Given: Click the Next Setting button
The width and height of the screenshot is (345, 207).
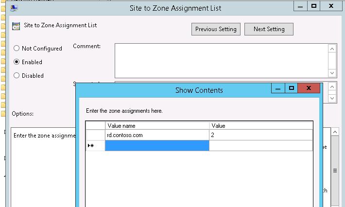Looking at the screenshot, I should click(269, 29).
